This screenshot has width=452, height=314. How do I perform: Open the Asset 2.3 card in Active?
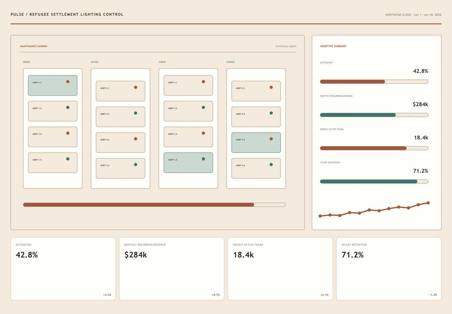[121, 143]
